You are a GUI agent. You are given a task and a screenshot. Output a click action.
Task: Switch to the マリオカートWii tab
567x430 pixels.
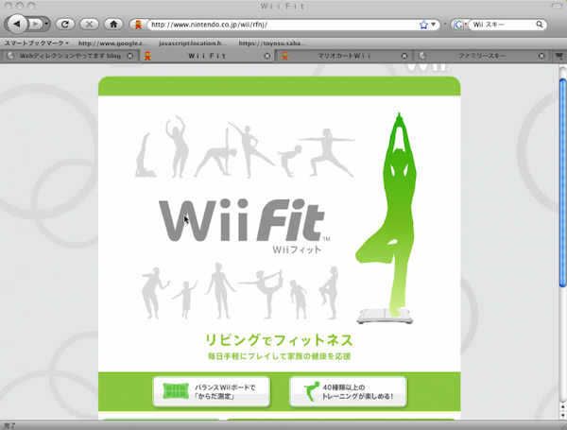(x=344, y=56)
